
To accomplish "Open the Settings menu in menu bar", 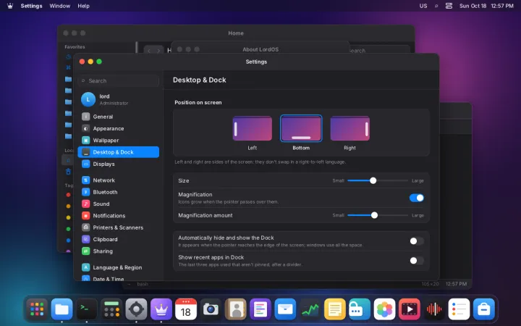I will (x=31, y=6).
